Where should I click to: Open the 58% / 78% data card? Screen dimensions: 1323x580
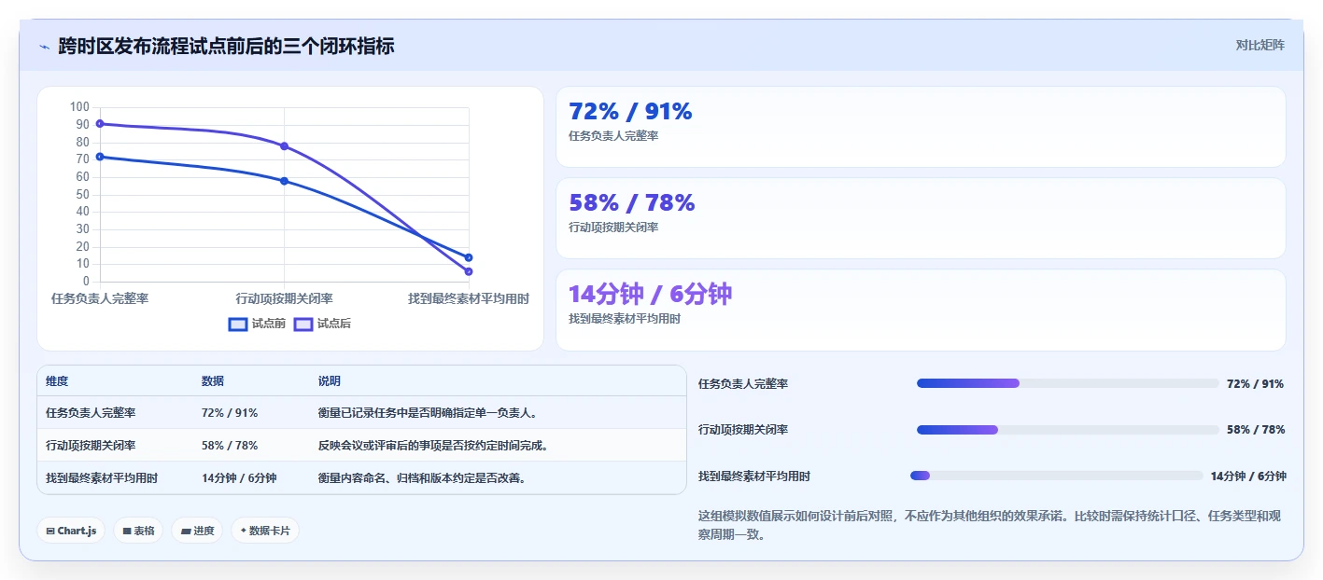(x=921, y=218)
